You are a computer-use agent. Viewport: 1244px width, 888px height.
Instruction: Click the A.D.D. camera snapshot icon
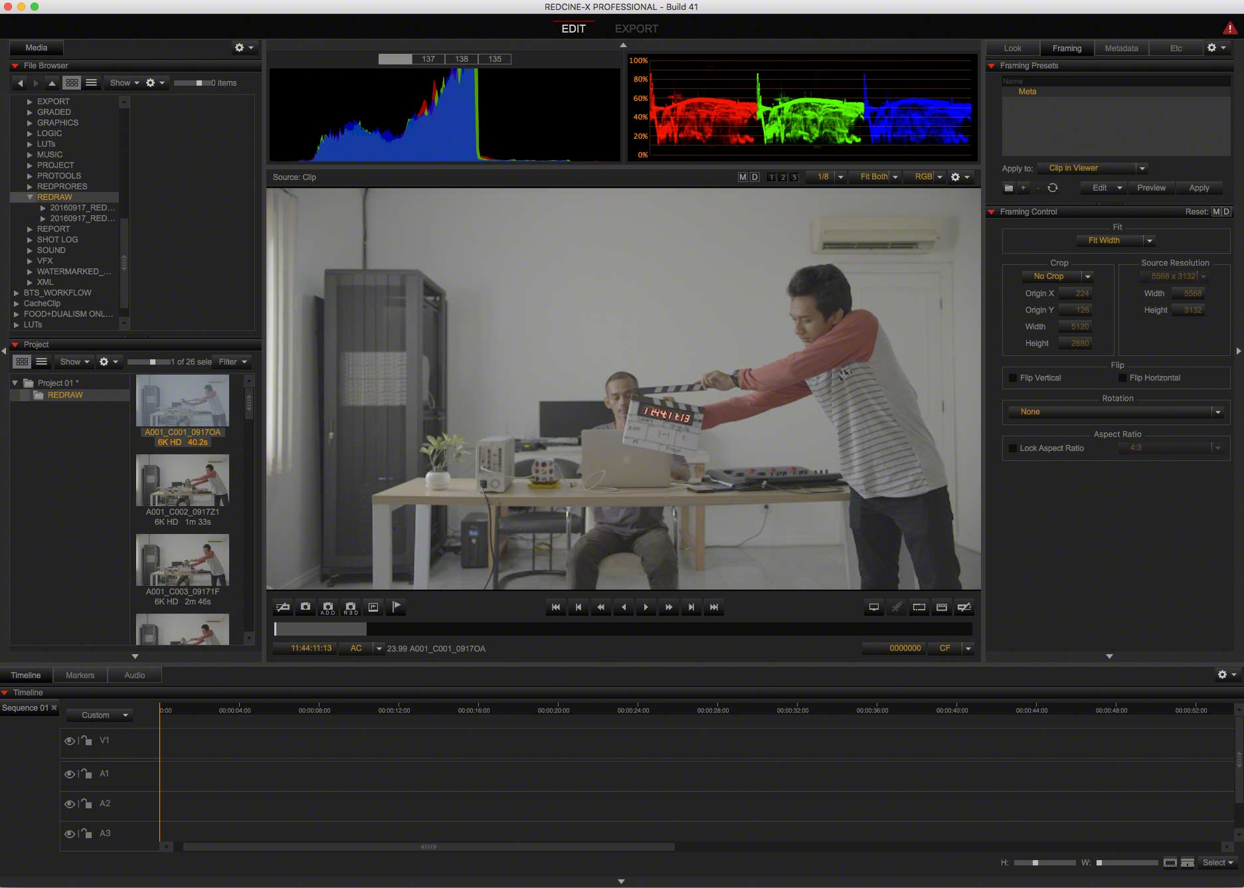click(x=328, y=607)
